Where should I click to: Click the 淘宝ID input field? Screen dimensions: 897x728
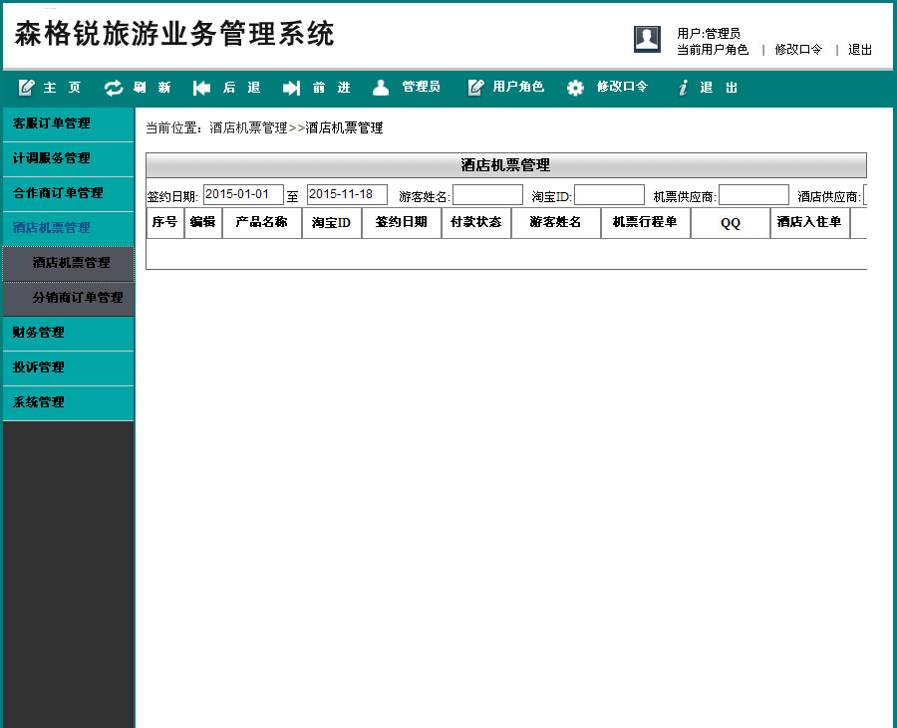point(609,195)
